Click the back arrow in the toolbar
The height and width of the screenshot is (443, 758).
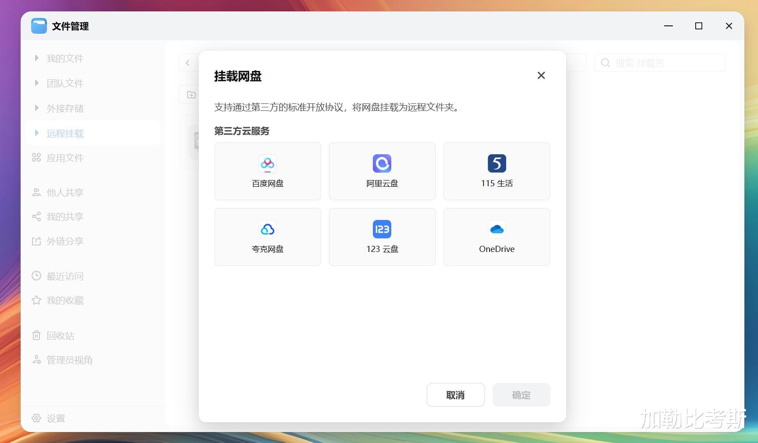[x=188, y=63]
